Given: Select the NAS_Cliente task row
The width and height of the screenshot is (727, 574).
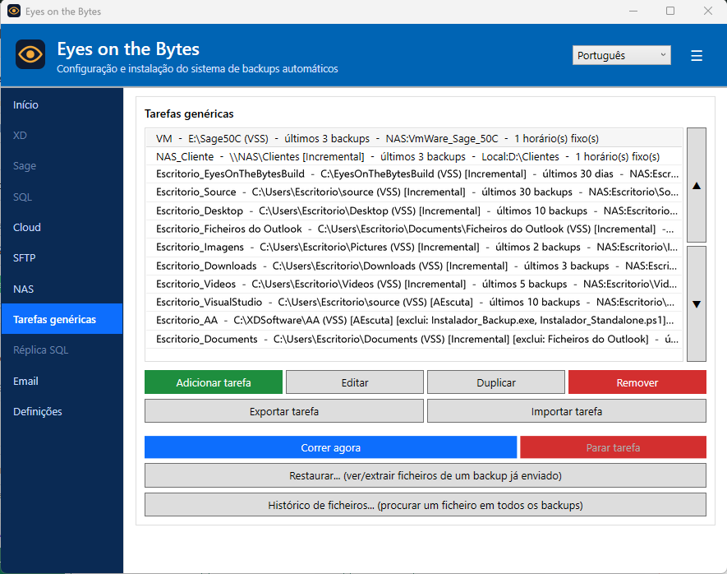Looking at the screenshot, I should coord(414,156).
